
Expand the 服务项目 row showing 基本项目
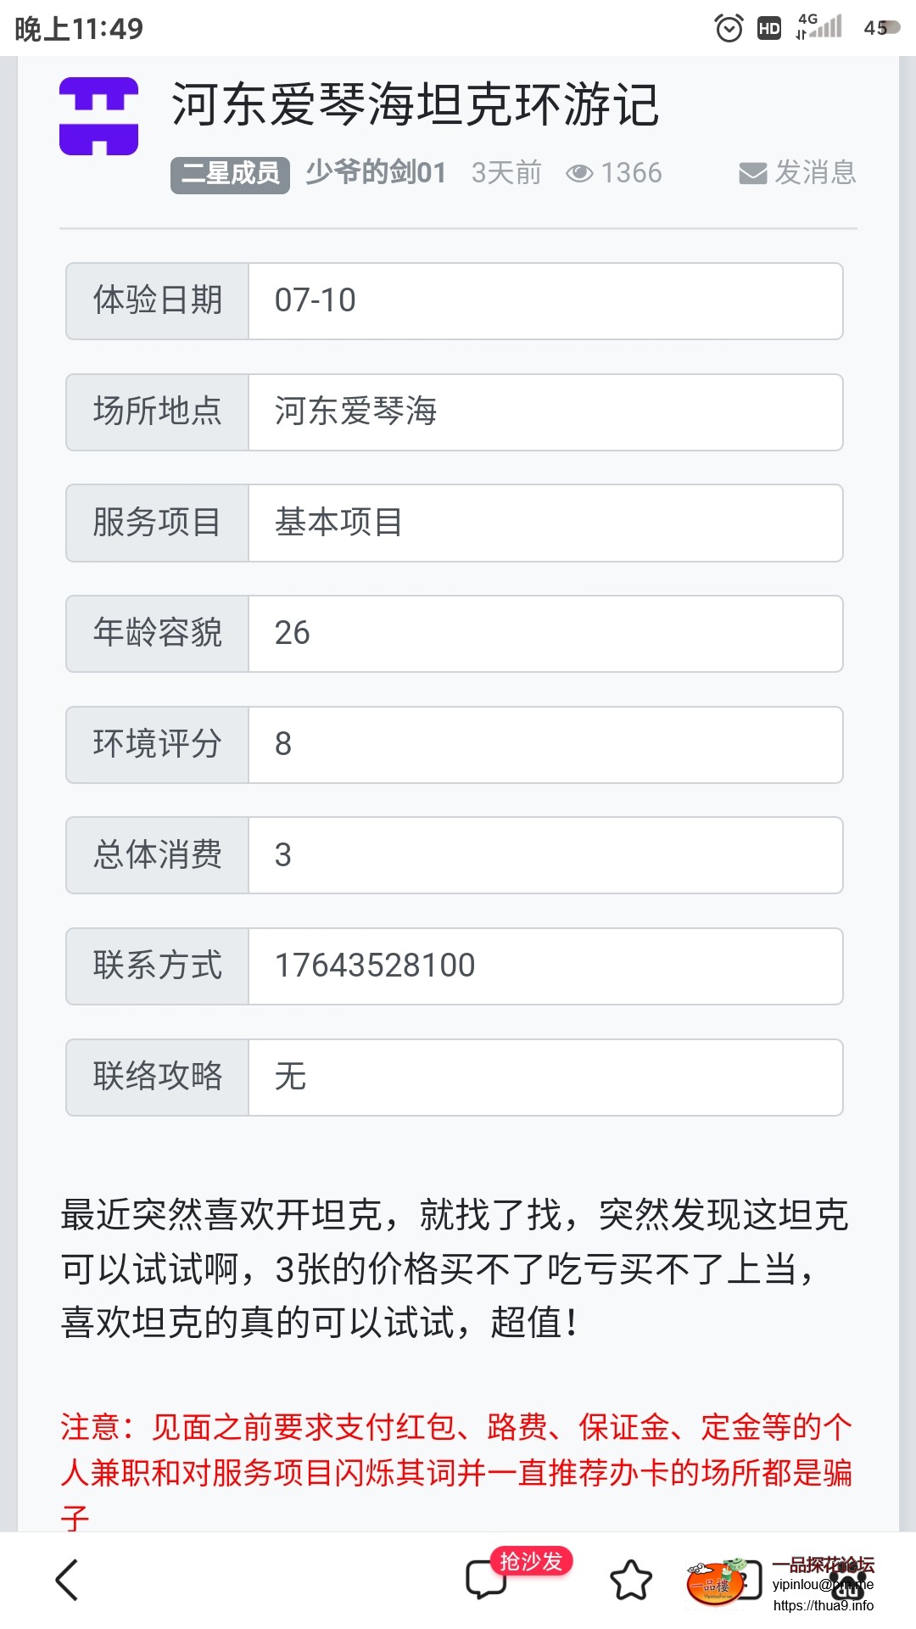544,523
